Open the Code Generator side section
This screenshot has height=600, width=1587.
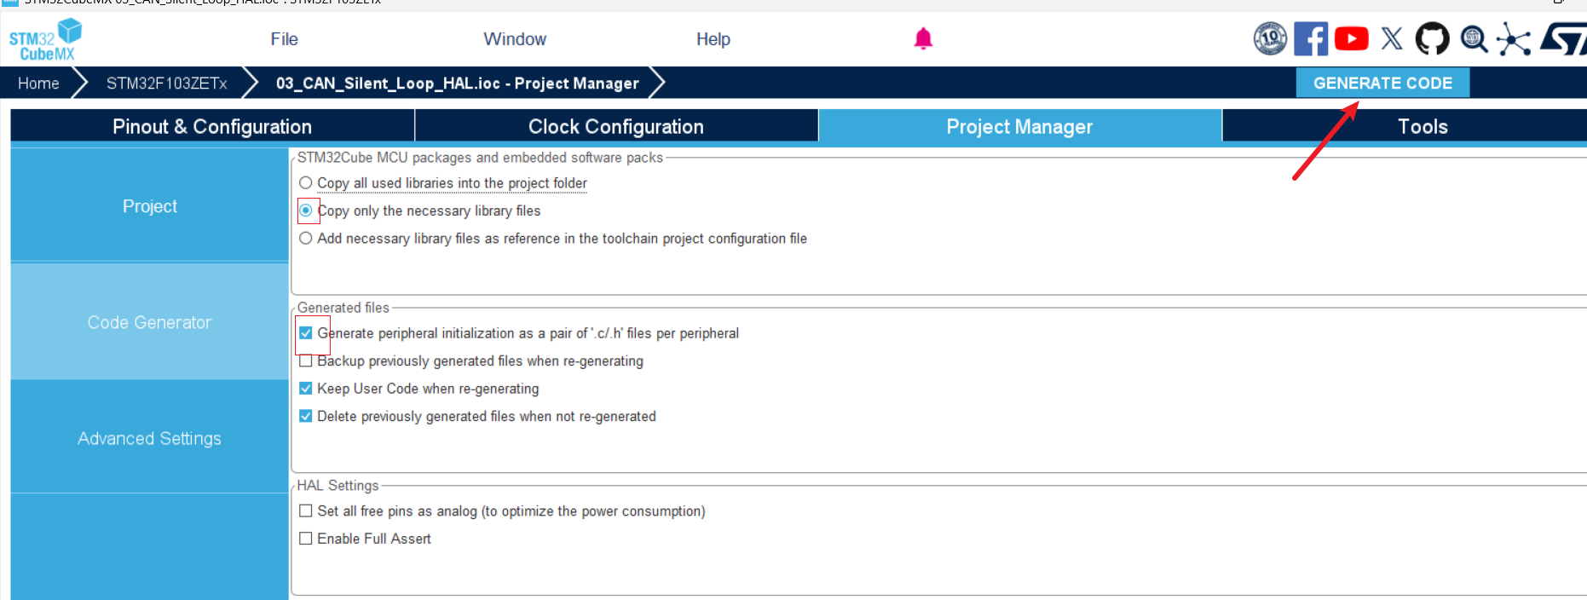[149, 322]
